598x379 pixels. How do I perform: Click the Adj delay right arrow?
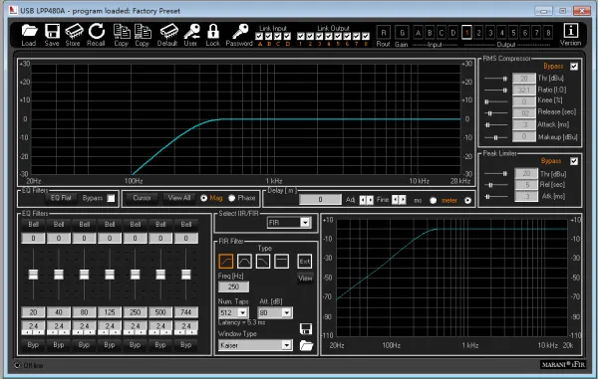pos(370,200)
